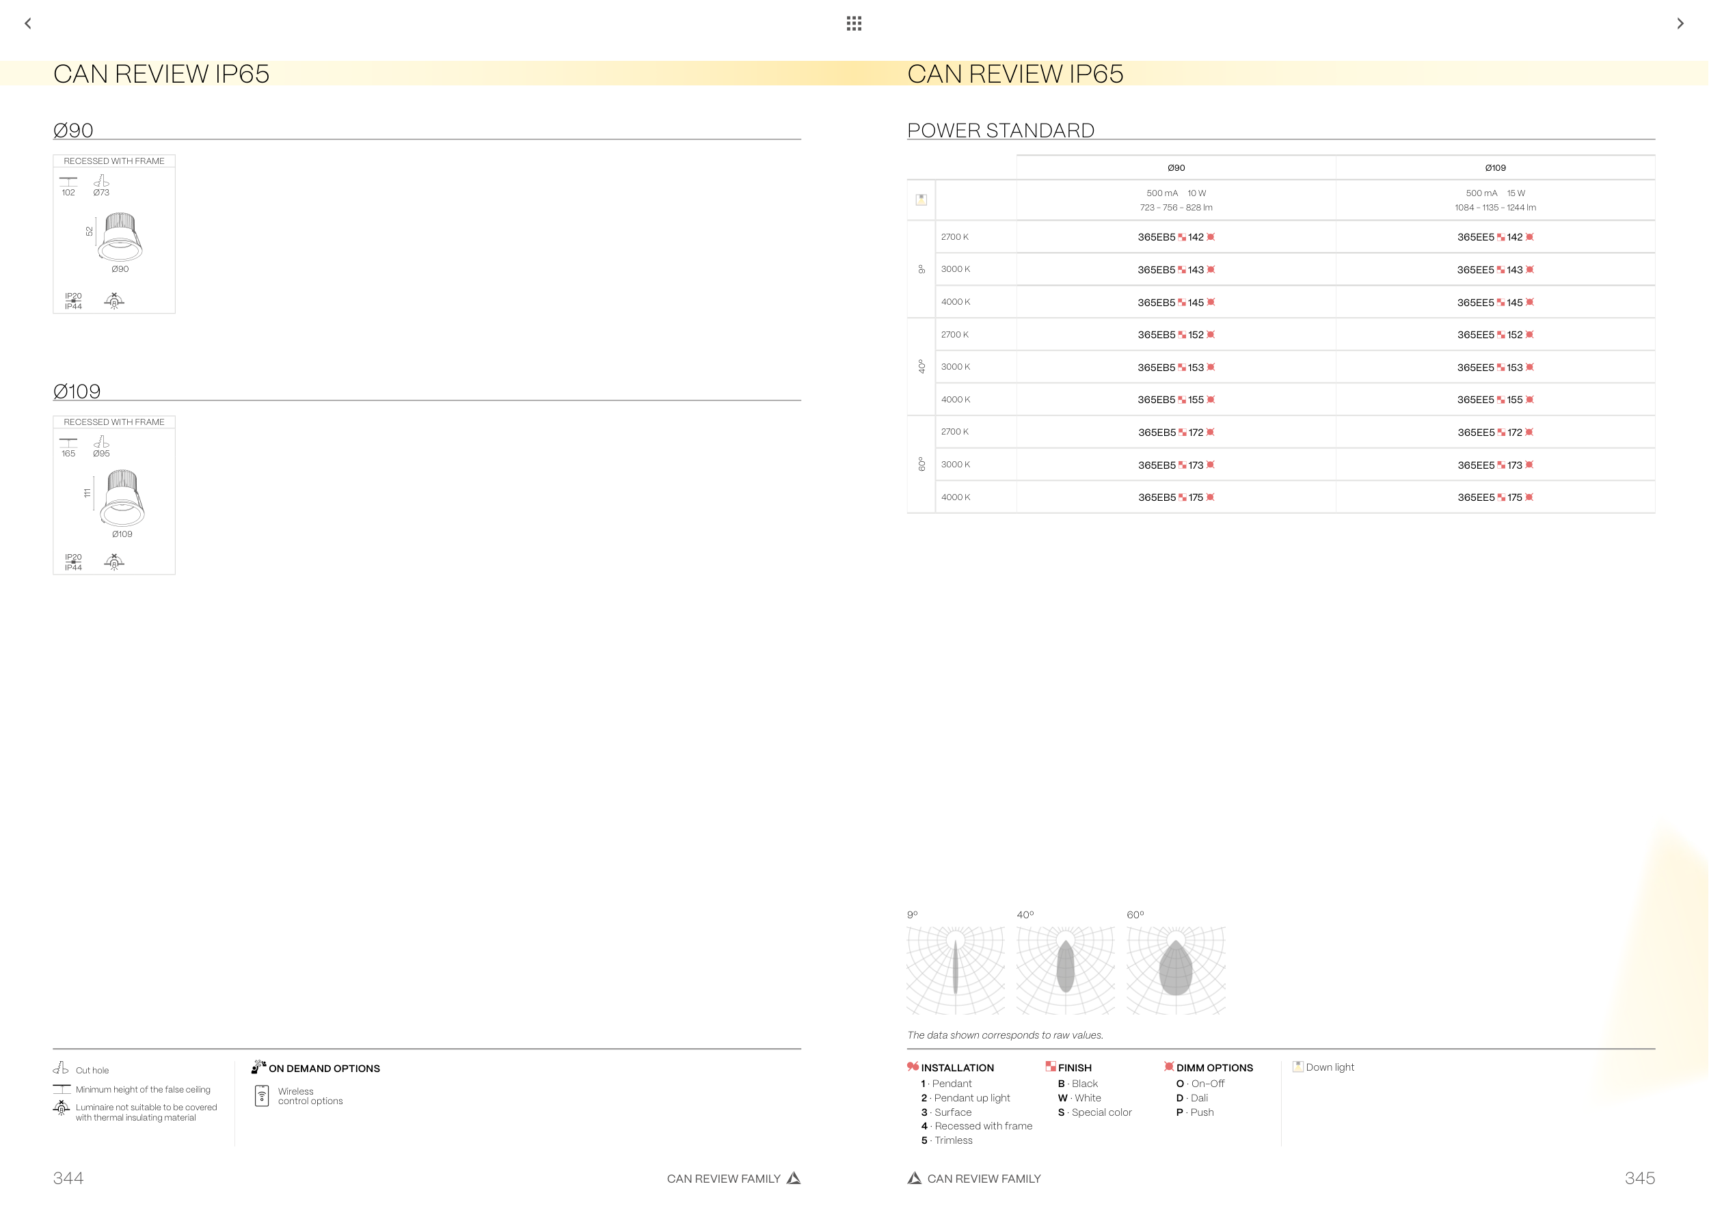This screenshot has width=1709, height=1208.
Task: Click the wireless control options phone icon
Action: coord(261,1096)
